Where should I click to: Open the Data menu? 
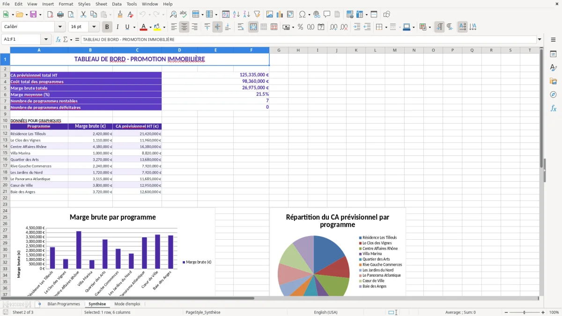[117, 4]
